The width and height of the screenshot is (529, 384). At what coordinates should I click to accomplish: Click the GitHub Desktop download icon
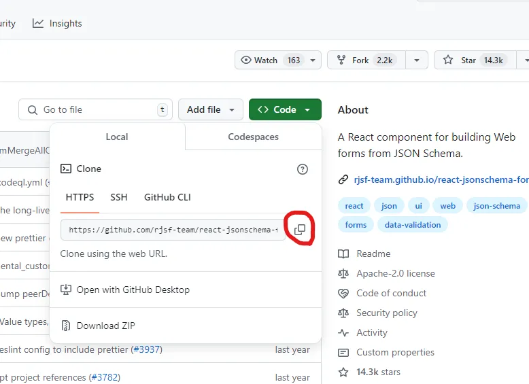click(66, 290)
